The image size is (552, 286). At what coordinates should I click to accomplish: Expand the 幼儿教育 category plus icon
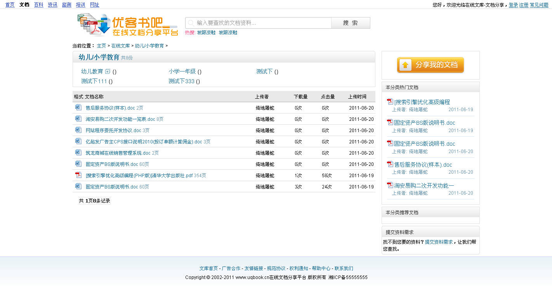pos(108,71)
